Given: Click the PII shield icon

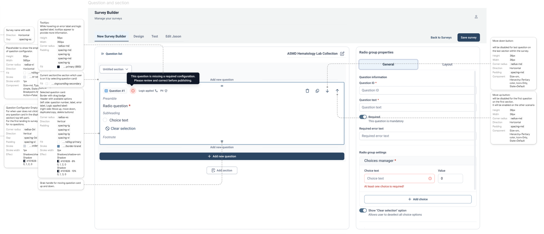Looking at the screenshot, I should tap(166, 91).
